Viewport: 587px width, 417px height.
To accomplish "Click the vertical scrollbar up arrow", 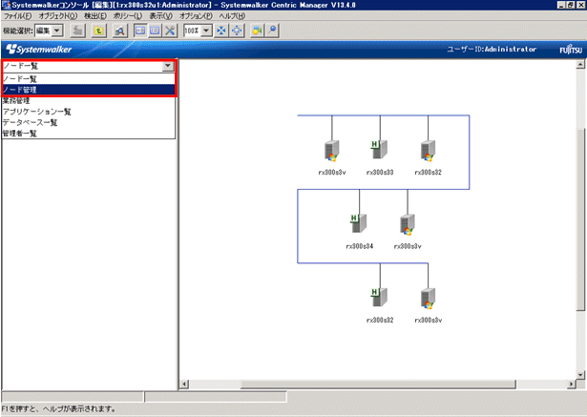I will click(x=580, y=64).
